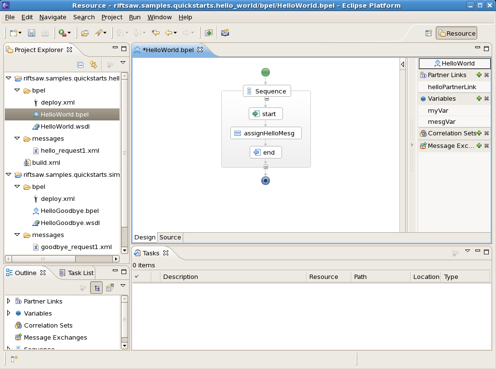Select the assignHelloMesg activity
496x369 pixels.
(266, 133)
